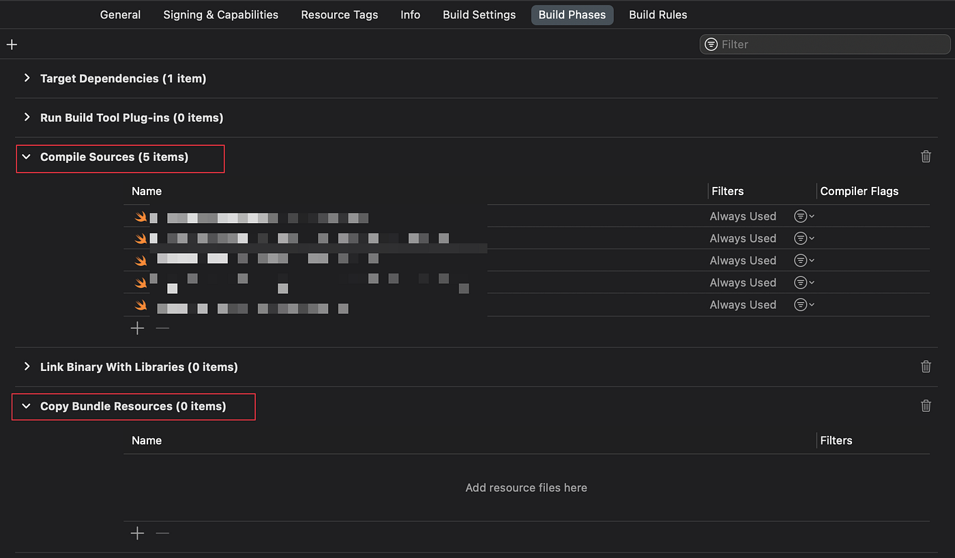Delete the Link Binary With Libraries phase

point(926,367)
